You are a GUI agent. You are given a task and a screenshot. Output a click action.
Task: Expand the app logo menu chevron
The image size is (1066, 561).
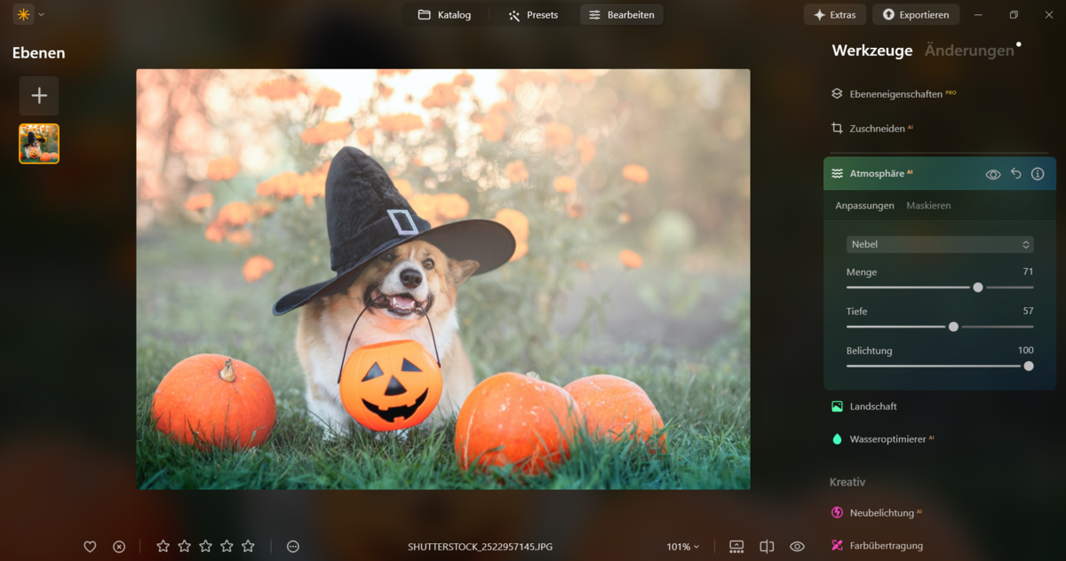(41, 14)
